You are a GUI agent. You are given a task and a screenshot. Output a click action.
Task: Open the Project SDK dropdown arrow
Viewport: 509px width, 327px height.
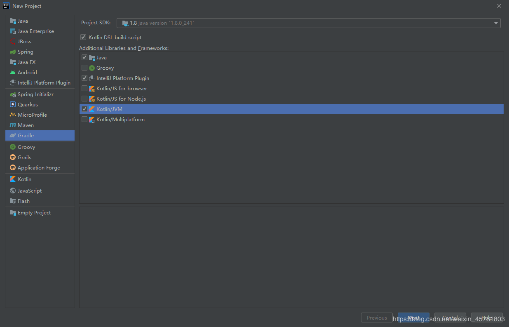(496, 23)
